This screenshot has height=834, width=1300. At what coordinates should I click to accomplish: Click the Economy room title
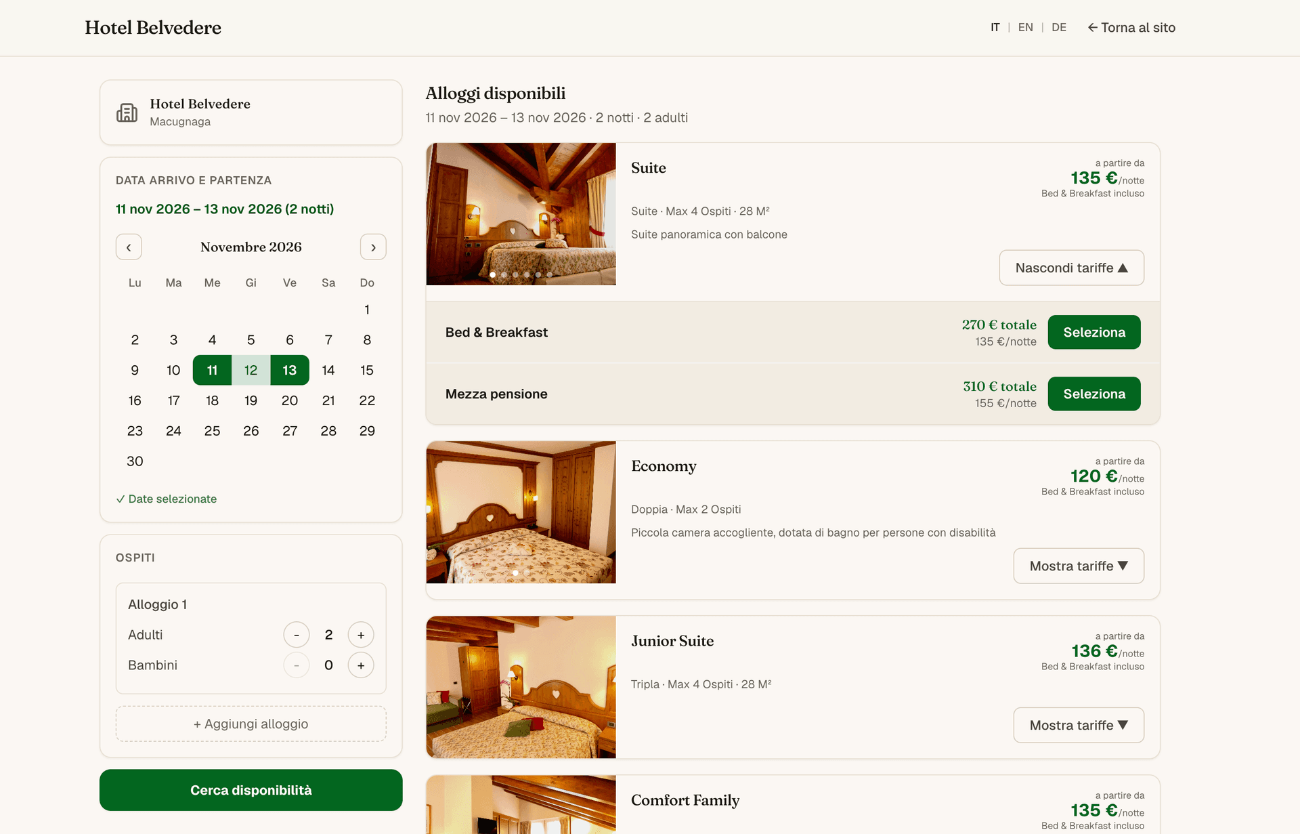664,466
